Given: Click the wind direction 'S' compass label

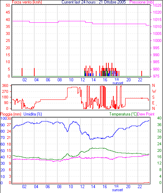Looking at the screenshot, I should point(153,97).
